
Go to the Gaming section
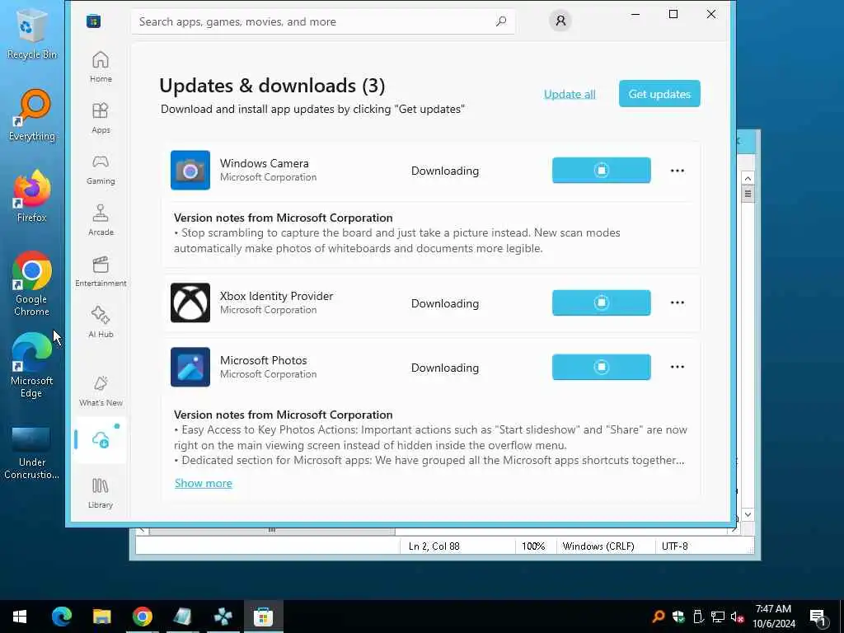pos(101,169)
